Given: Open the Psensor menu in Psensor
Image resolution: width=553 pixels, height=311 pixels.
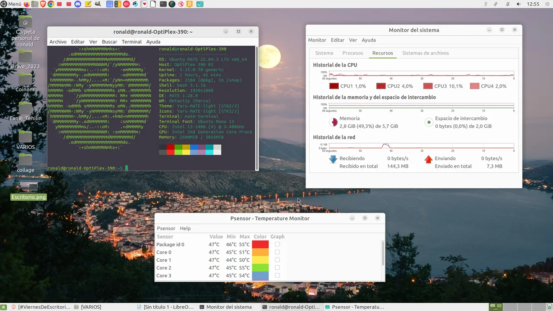Looking at the screenshot, I should (166, 228).
